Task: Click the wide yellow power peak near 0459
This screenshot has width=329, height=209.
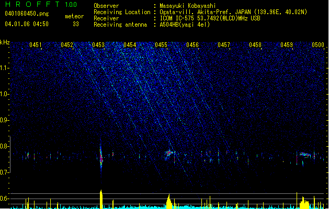Action: click(x=304, y=203)
